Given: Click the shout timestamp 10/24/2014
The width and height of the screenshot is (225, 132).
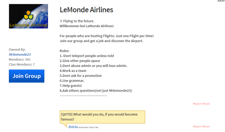Looking at the screenshot, I should pos(88,127).
